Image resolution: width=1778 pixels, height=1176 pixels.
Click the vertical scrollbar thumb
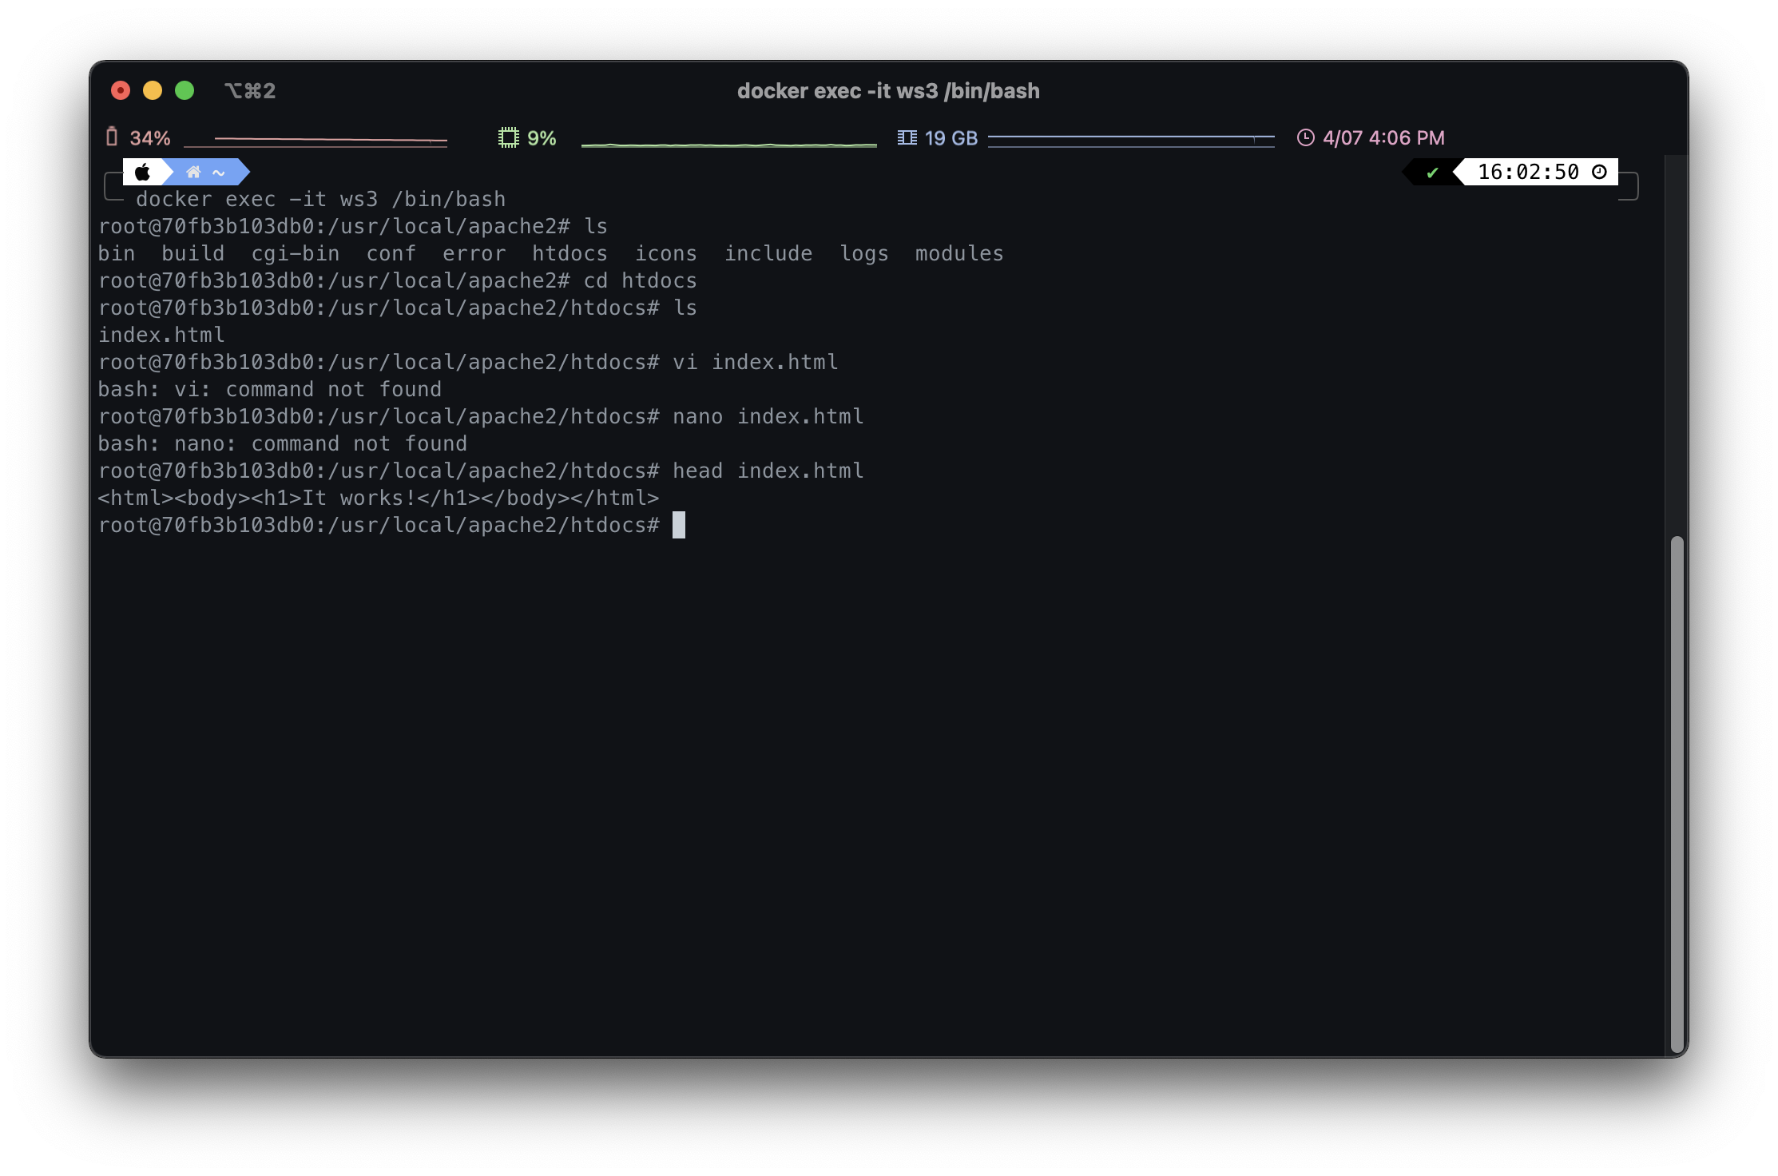[1677, 794]
